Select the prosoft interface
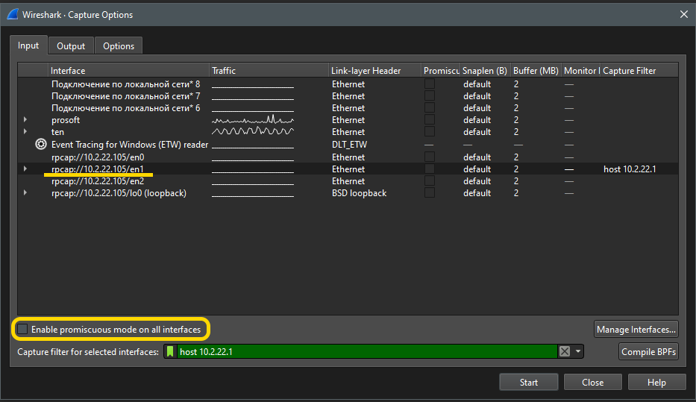 [x=66, y=120]
